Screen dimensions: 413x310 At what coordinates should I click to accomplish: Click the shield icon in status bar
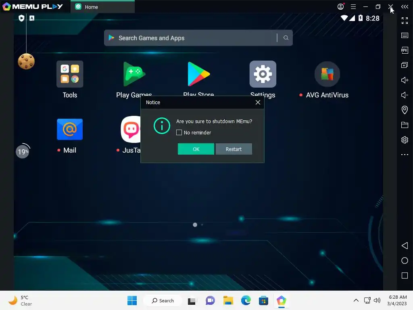[22, 18]
